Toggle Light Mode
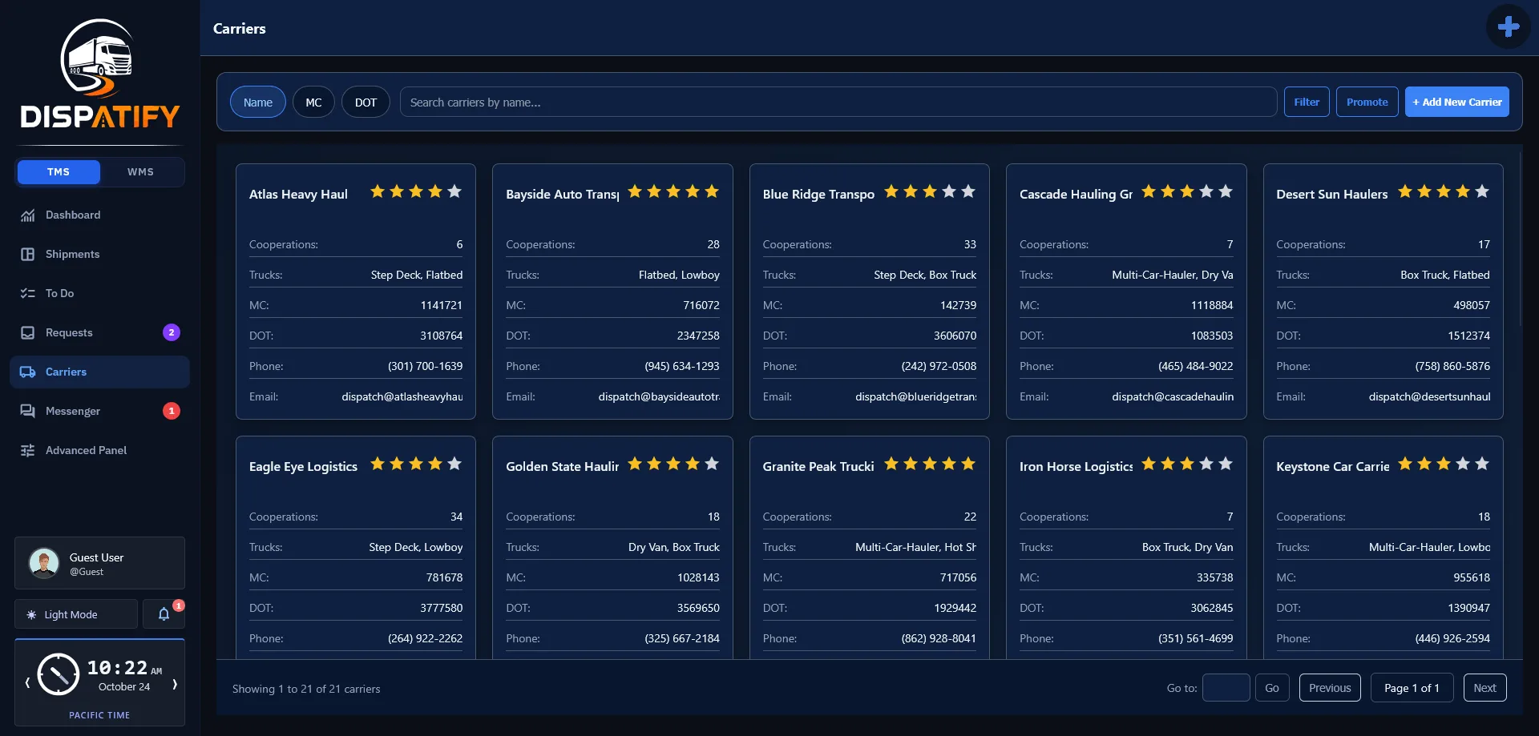 (x=76, y=614)
